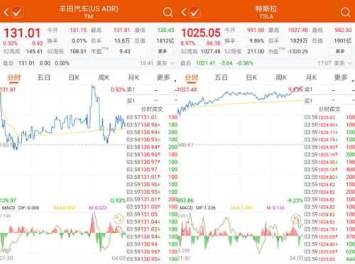Click the Tesla blue intraday price line
This screenshot has width=355, height=264.
pyautogui.click(x=239, y=94)
